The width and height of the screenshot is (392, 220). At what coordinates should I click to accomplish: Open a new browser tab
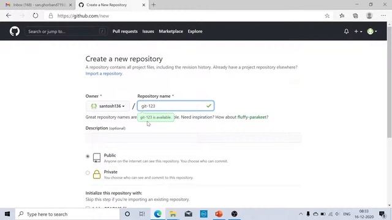click(x=154, y=5)
